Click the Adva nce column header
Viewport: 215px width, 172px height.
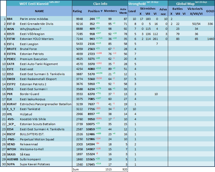[163, 11]
